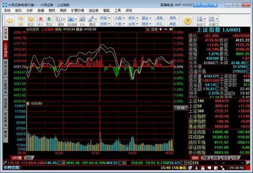Toggle the 信息 overlay on the chart

pyautogui.click(x=155, y=30)
